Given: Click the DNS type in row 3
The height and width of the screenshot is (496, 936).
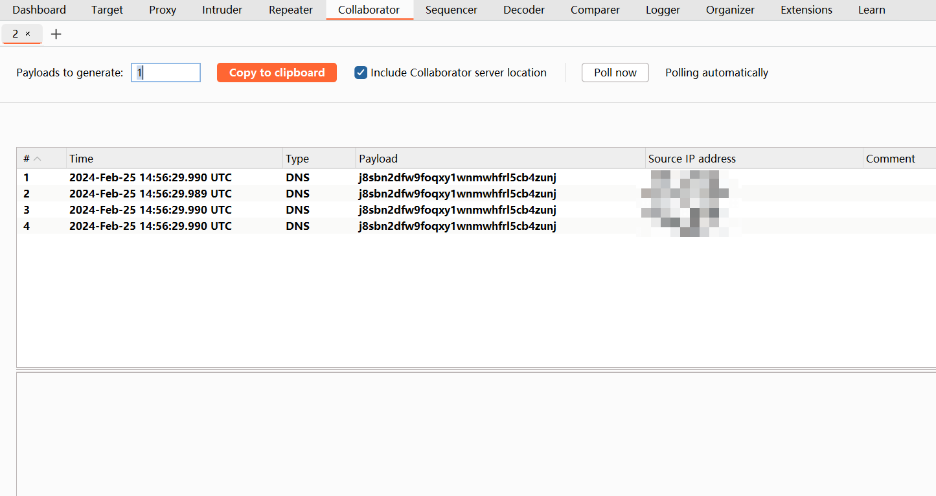Looking at the screenshot, I should pyautogui.click(x=297, y=210).
